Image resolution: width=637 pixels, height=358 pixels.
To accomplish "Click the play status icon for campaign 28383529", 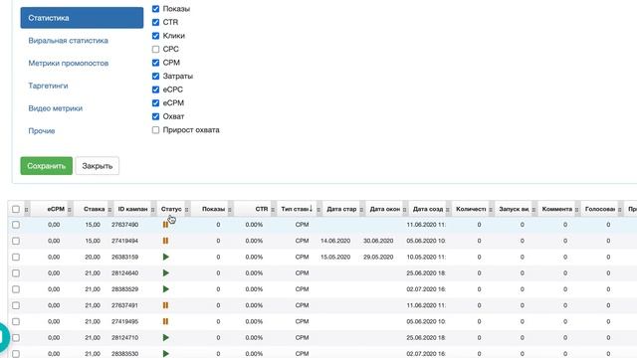I will pyautogui.click(x=166, y=289).
